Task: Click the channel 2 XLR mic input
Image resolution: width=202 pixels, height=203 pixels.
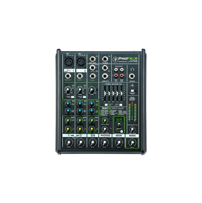Action: point(81,62)
